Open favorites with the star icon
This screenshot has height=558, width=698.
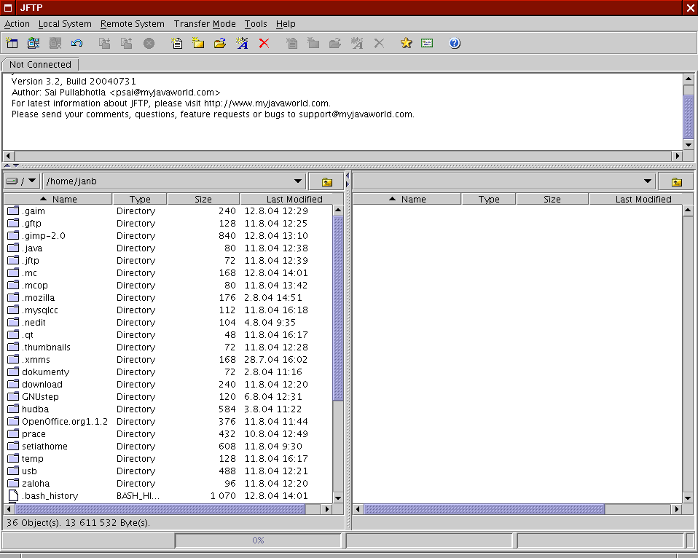pos(406,43)
